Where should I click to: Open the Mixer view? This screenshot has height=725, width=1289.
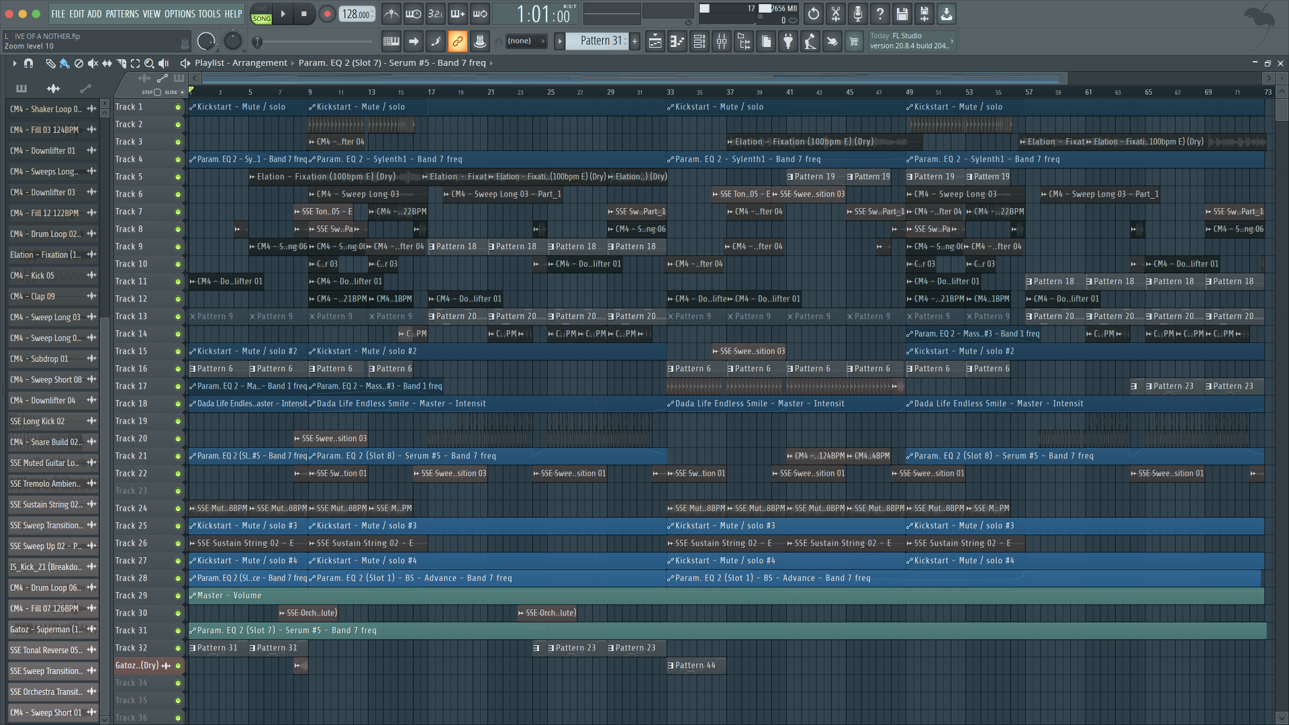point(722,42)
